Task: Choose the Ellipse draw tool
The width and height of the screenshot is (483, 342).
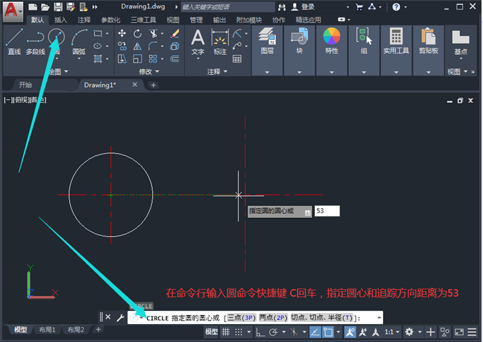Action: click(x=98, y=46)
